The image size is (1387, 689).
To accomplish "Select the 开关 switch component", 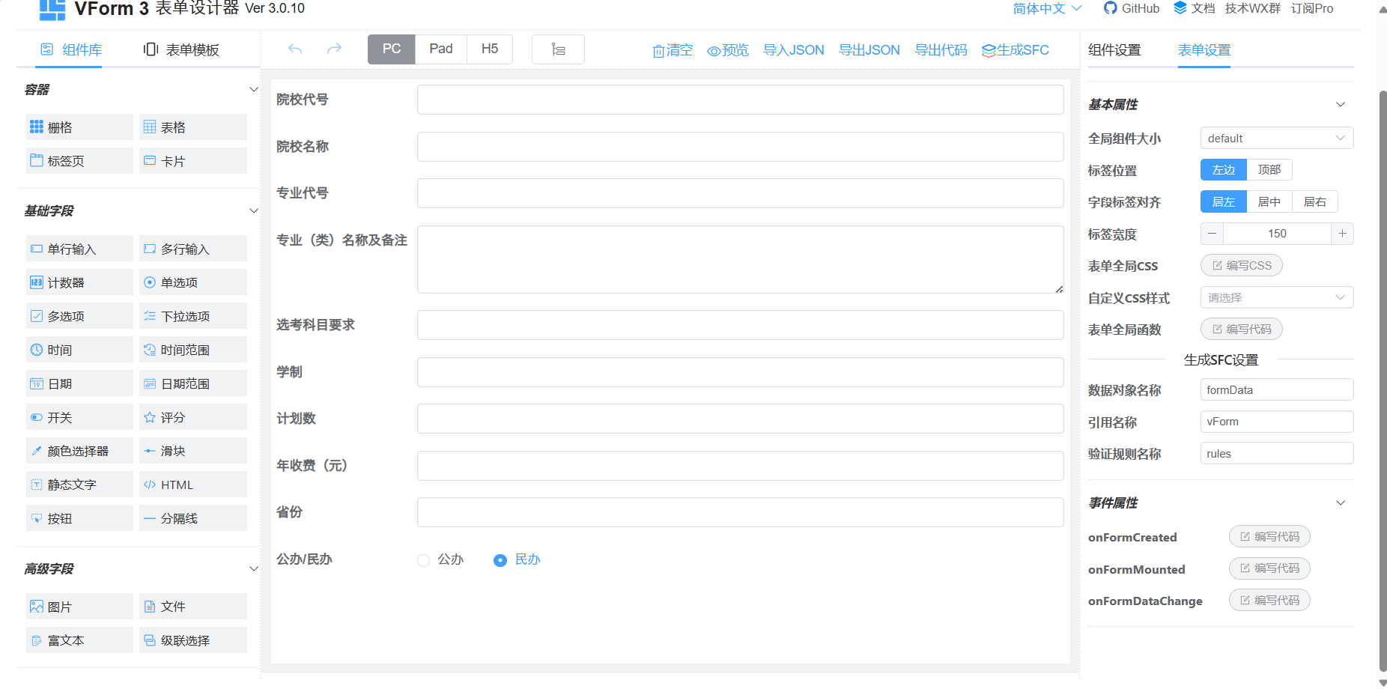I will pos(79,417).
